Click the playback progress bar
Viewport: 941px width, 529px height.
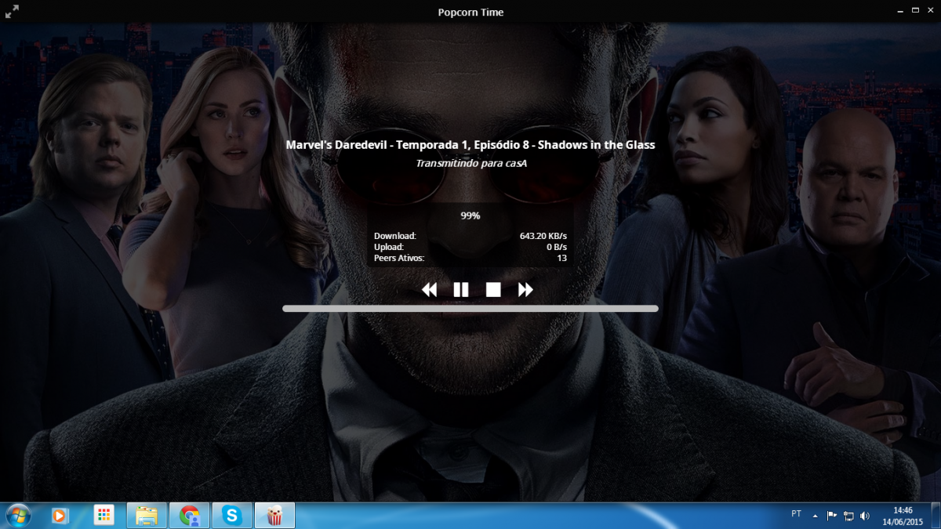470,309
